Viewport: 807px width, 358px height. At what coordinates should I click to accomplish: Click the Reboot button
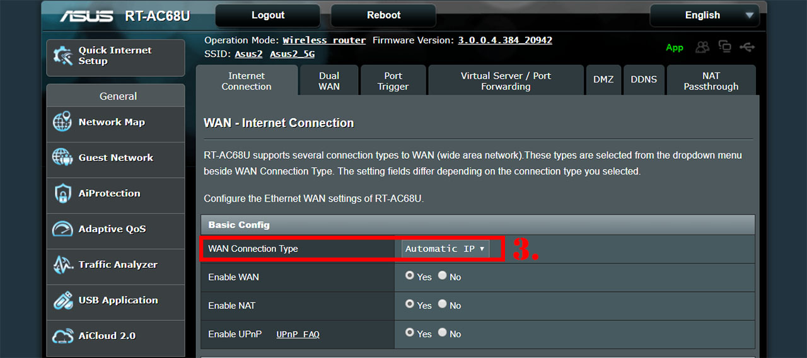383,16
